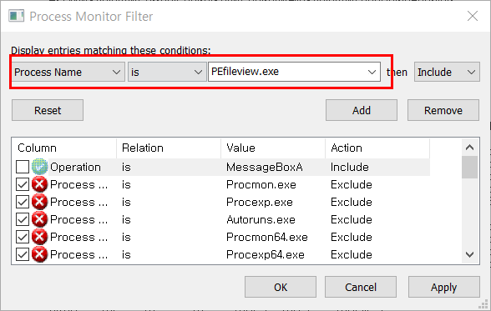Click the Relation column header

tap(169, 148)
